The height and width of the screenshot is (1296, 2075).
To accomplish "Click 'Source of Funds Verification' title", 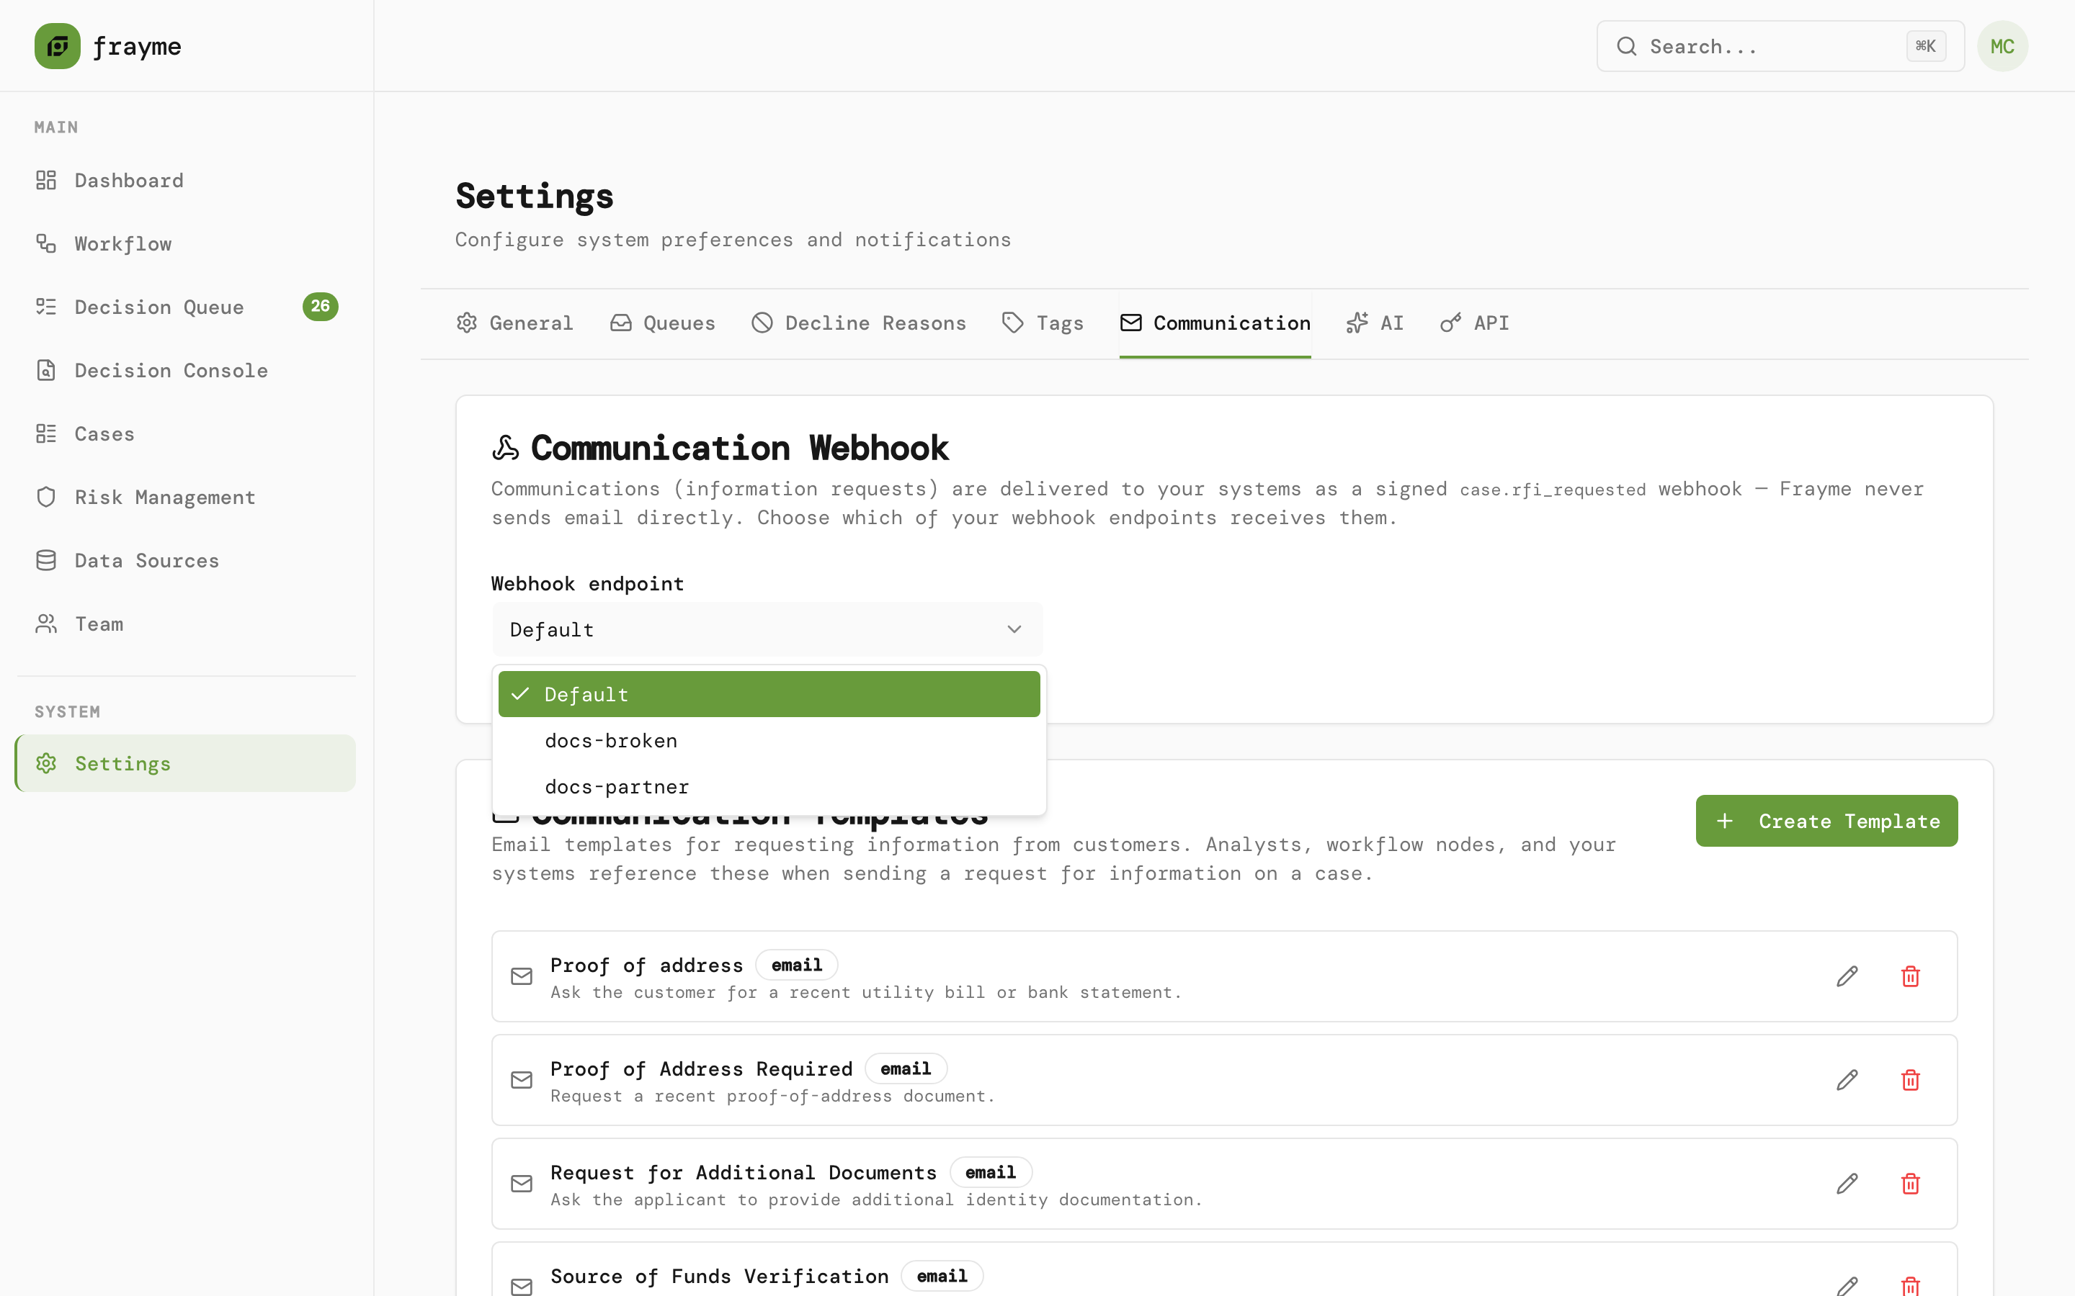I will (x=719, y=1277).
